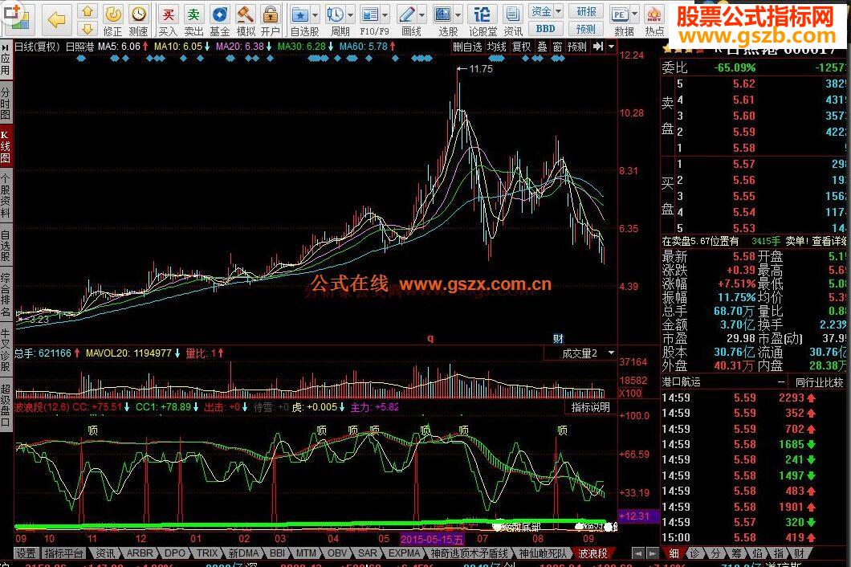This screenshot has height=567, width=851.
Task: Open 指标说明 indicator description
Action: tap(590, 407)
